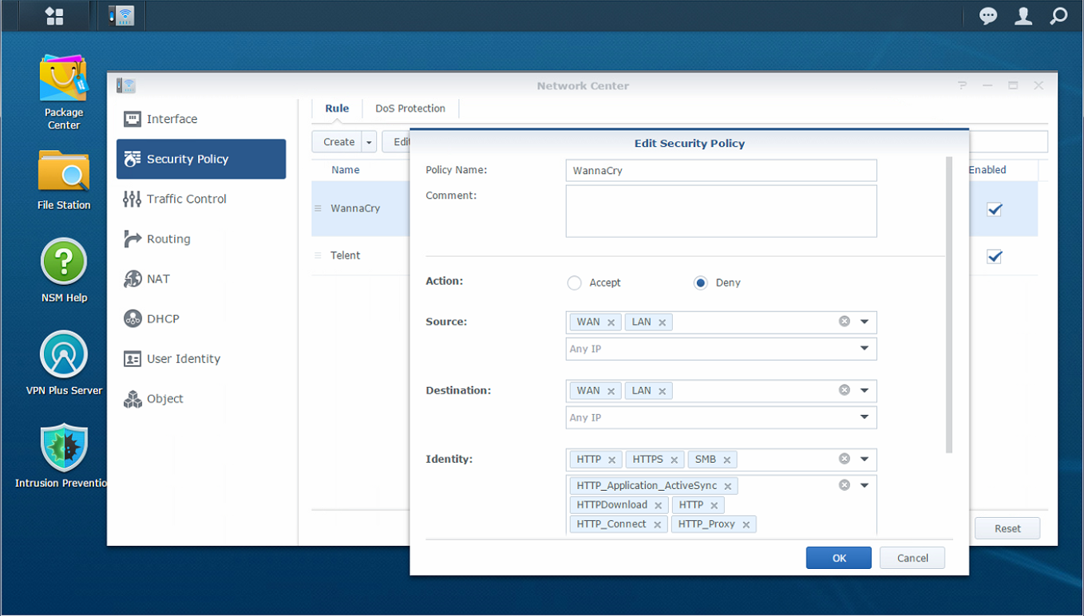
Task: Open Package Center desktop icon
Action: point(63,81)
